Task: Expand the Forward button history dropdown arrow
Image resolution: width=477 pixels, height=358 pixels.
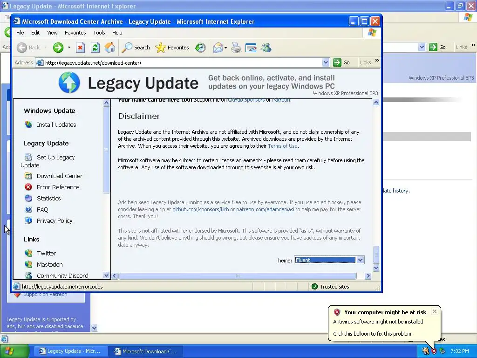Action: [x=69, y=48]
